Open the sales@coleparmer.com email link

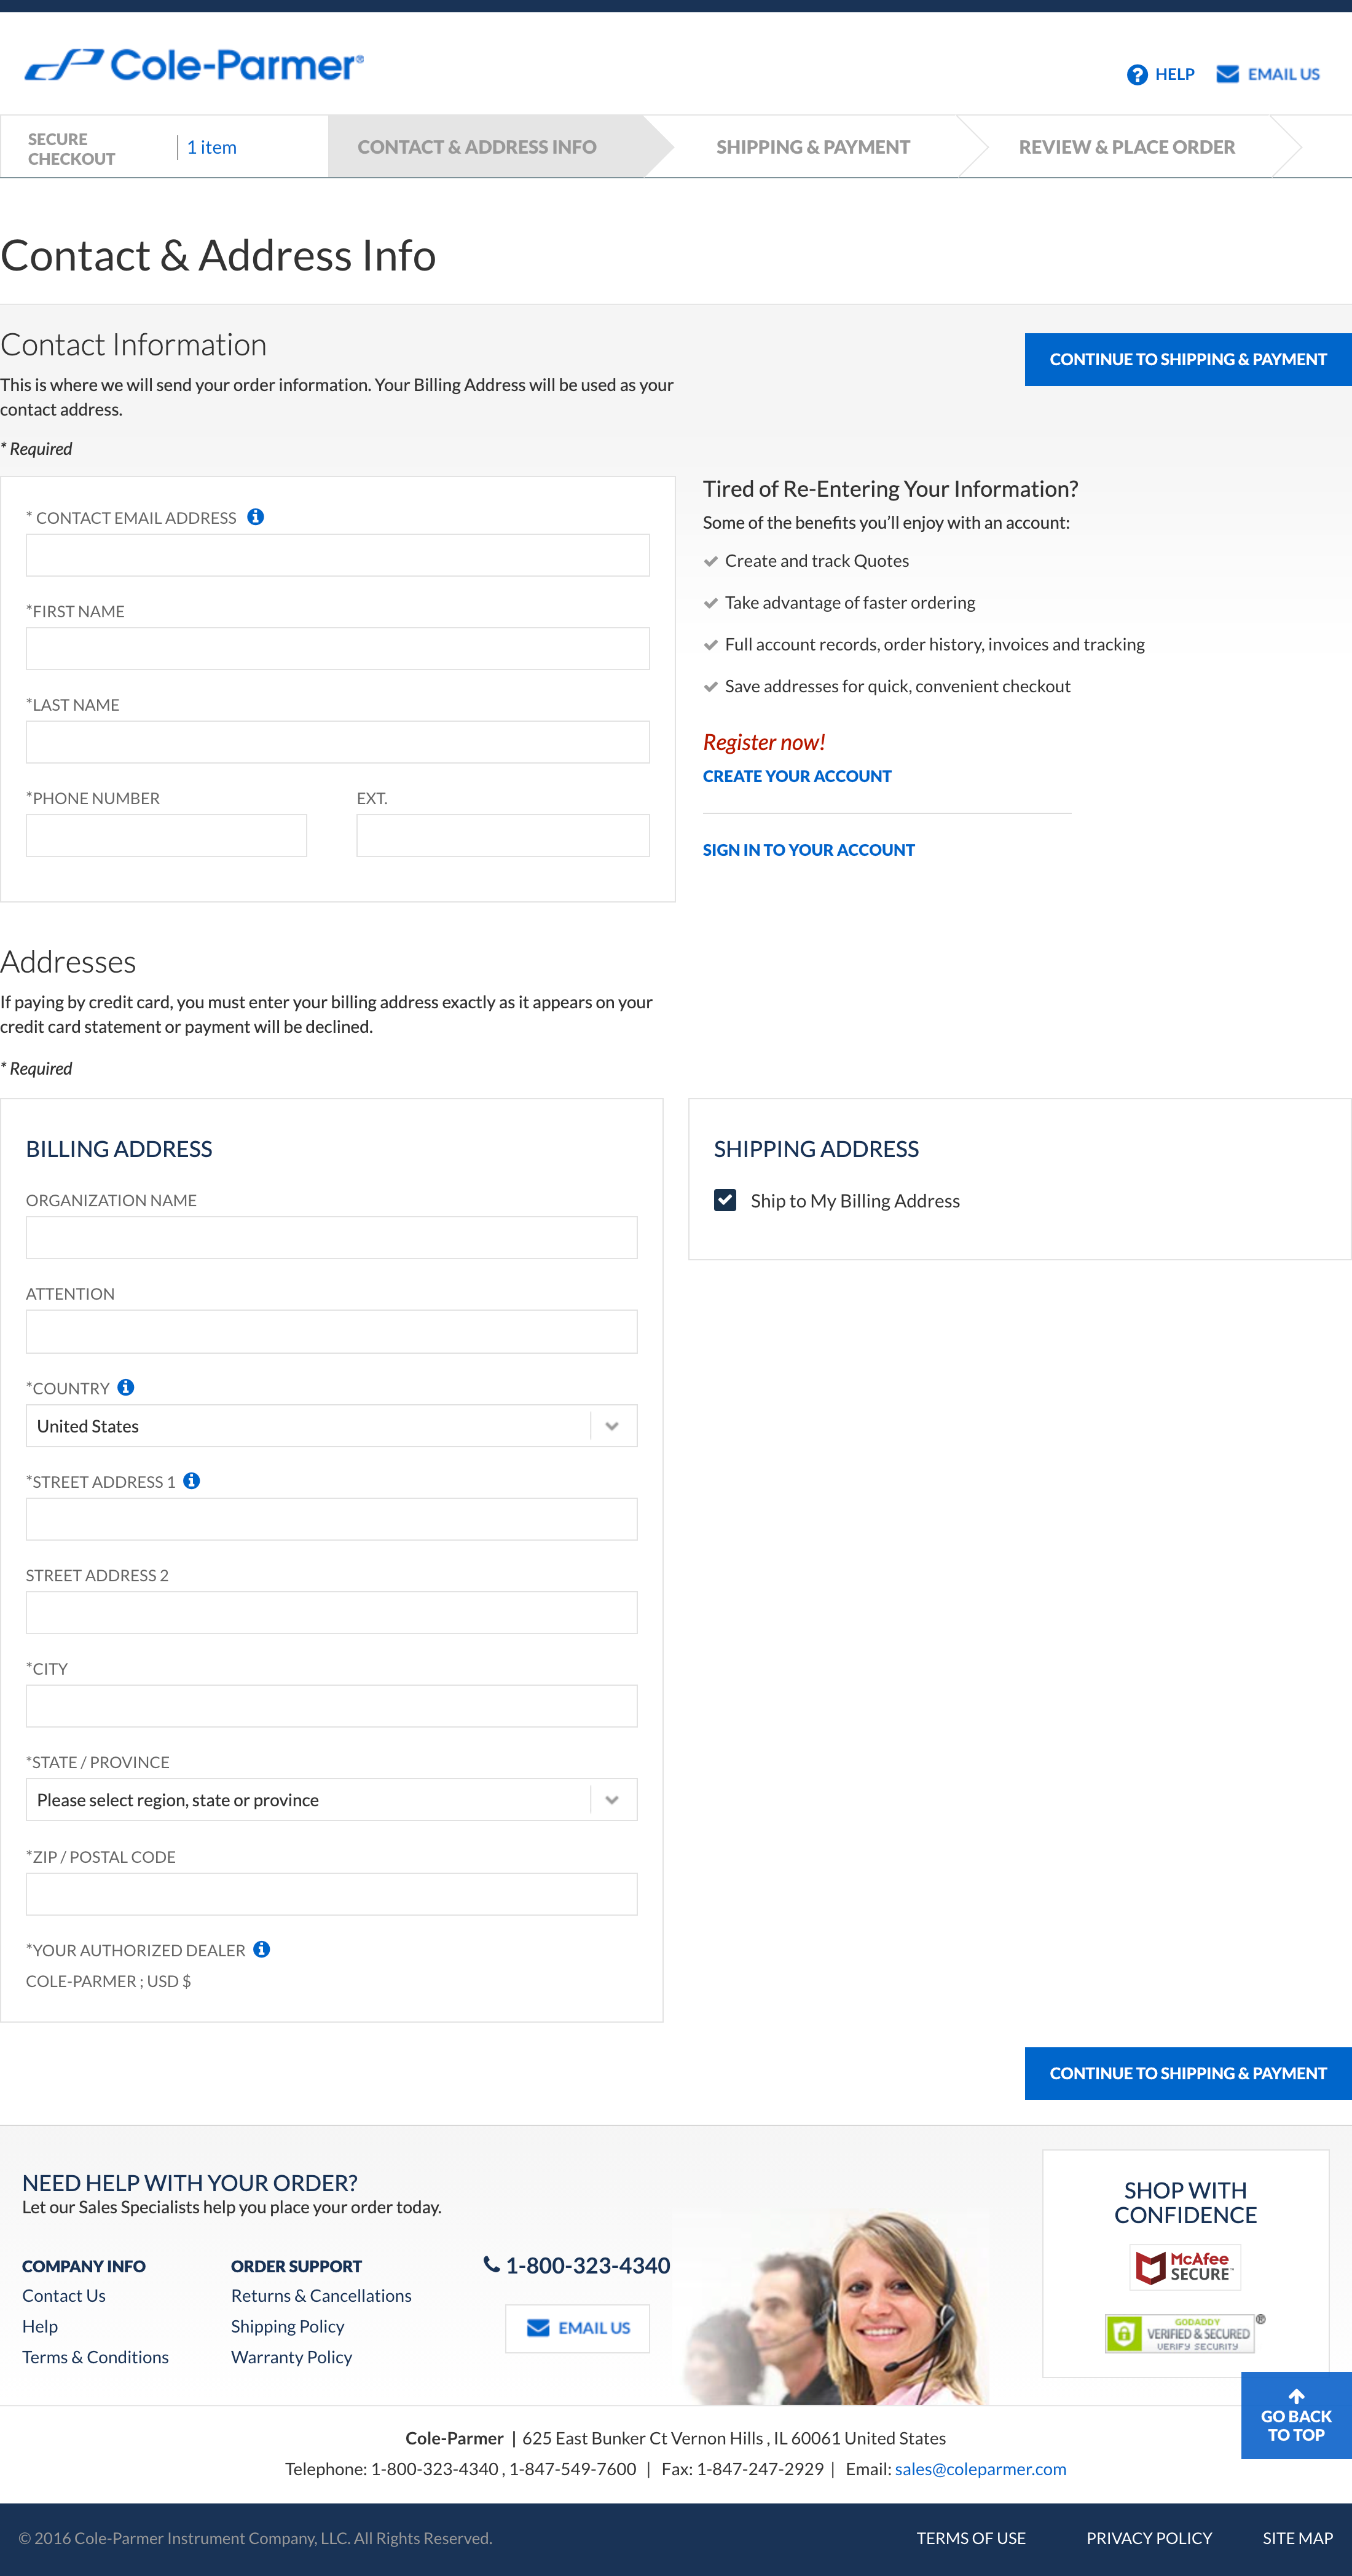(x=980, y=2468)
